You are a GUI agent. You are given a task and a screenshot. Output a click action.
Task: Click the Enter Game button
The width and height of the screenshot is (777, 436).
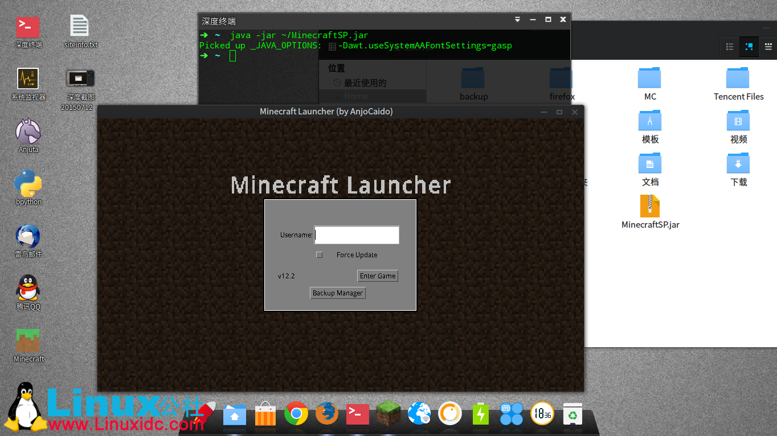tap(378, 276)
